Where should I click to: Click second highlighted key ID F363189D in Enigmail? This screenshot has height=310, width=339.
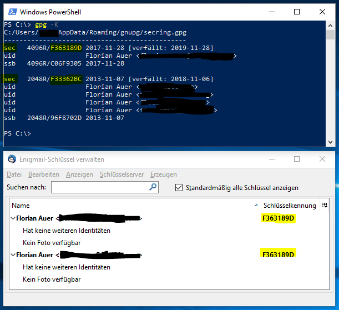click(279, 254)
